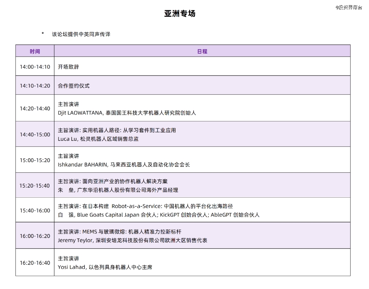Select the 14:40-15:00 time slot
This screenshot has height=289, width=369.
pyautogui.click(x=35, y=135)
